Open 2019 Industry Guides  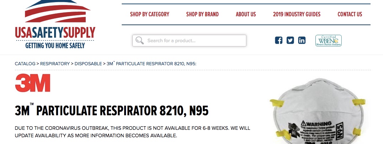pyautogui.click(x=297, y=15)
